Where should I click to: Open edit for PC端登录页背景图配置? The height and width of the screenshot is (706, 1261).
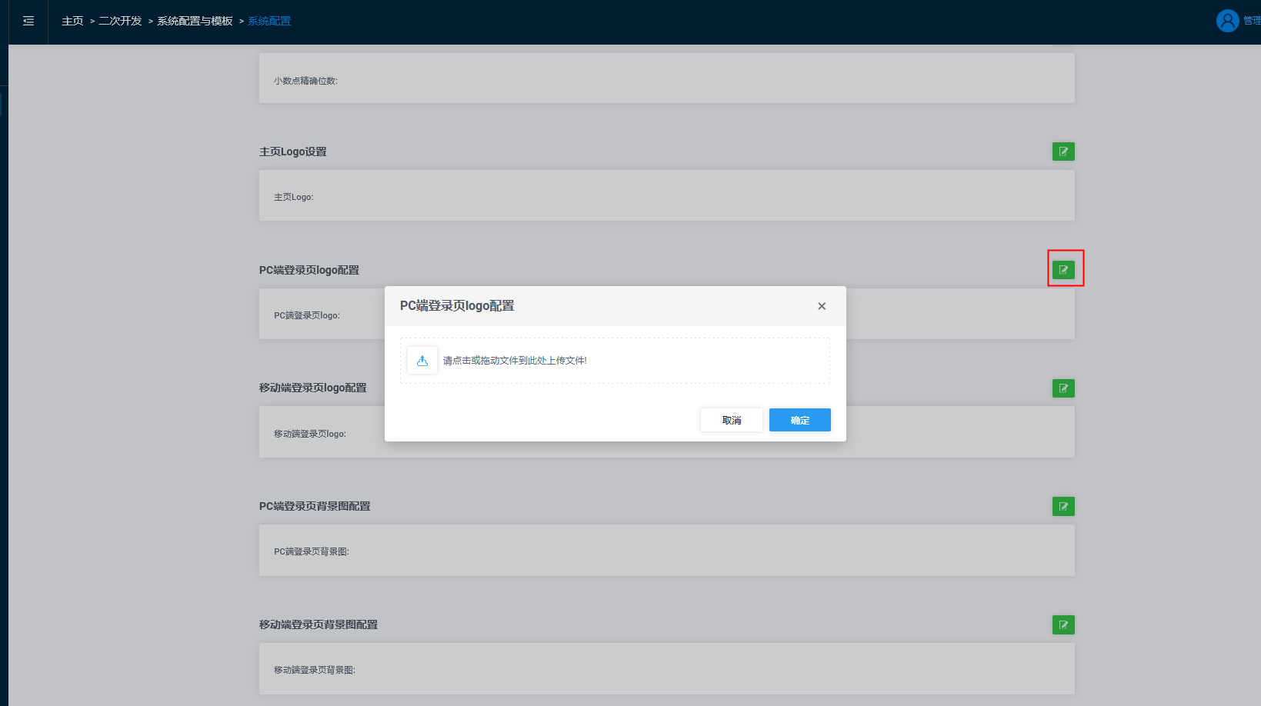1063,506
